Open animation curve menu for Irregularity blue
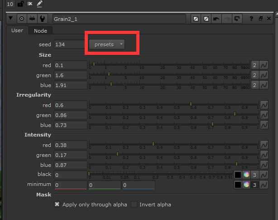Image resolution: width=278 pixels, height=220 pixels. pos(264,125)
